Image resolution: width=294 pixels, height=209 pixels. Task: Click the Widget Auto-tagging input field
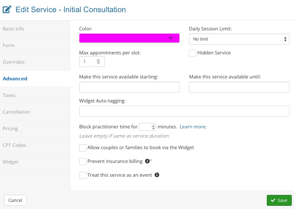[184, 111]
